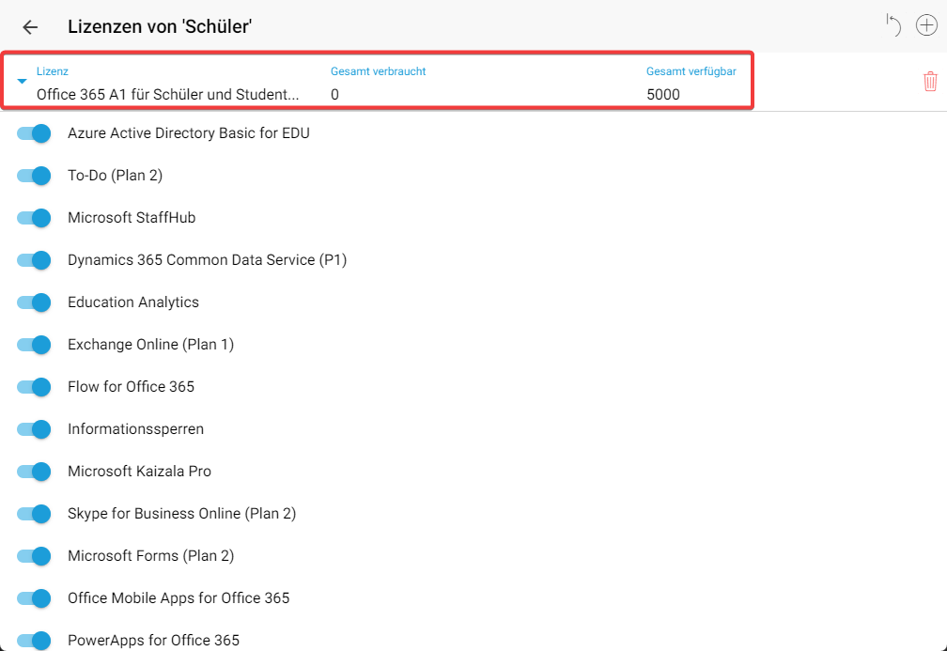Screen dimensions: 947x651
Task: Select the license name Office 365 A1 text
Action: (x=167, y=94)
